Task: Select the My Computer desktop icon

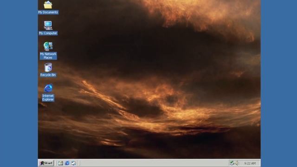Action: coord(48,26)
